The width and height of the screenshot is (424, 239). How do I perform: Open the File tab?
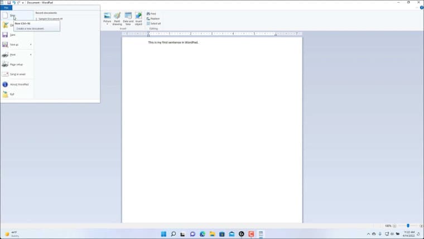click(x=6, y=8)
